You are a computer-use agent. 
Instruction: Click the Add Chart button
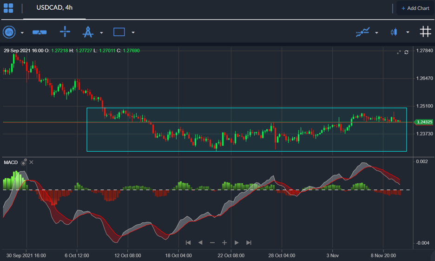[415, 8]
